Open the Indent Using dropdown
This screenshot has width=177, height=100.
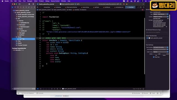161,52
